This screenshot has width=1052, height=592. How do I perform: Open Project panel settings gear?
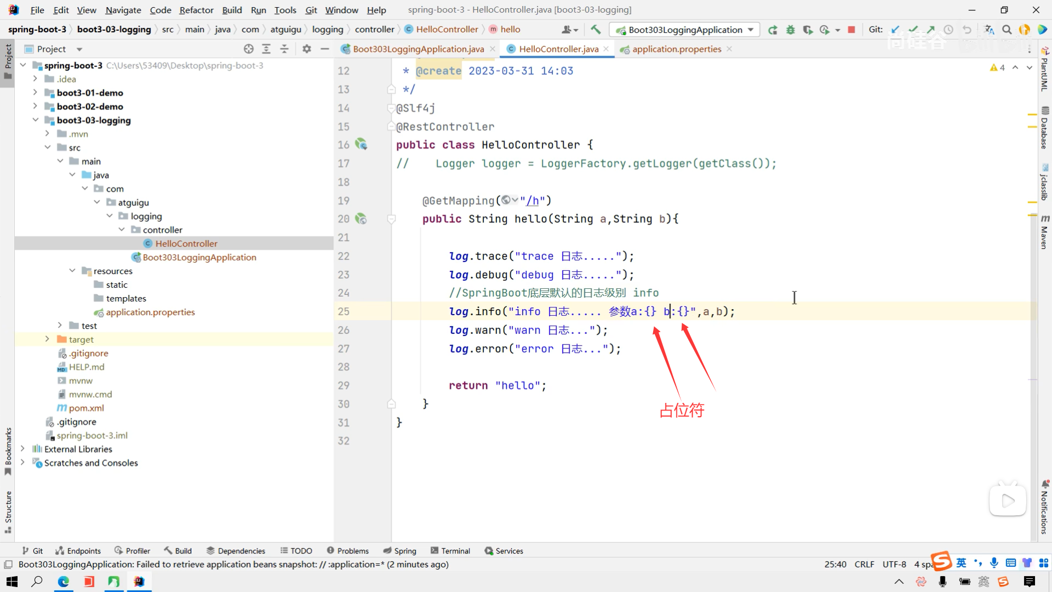[x=307, y=49]
